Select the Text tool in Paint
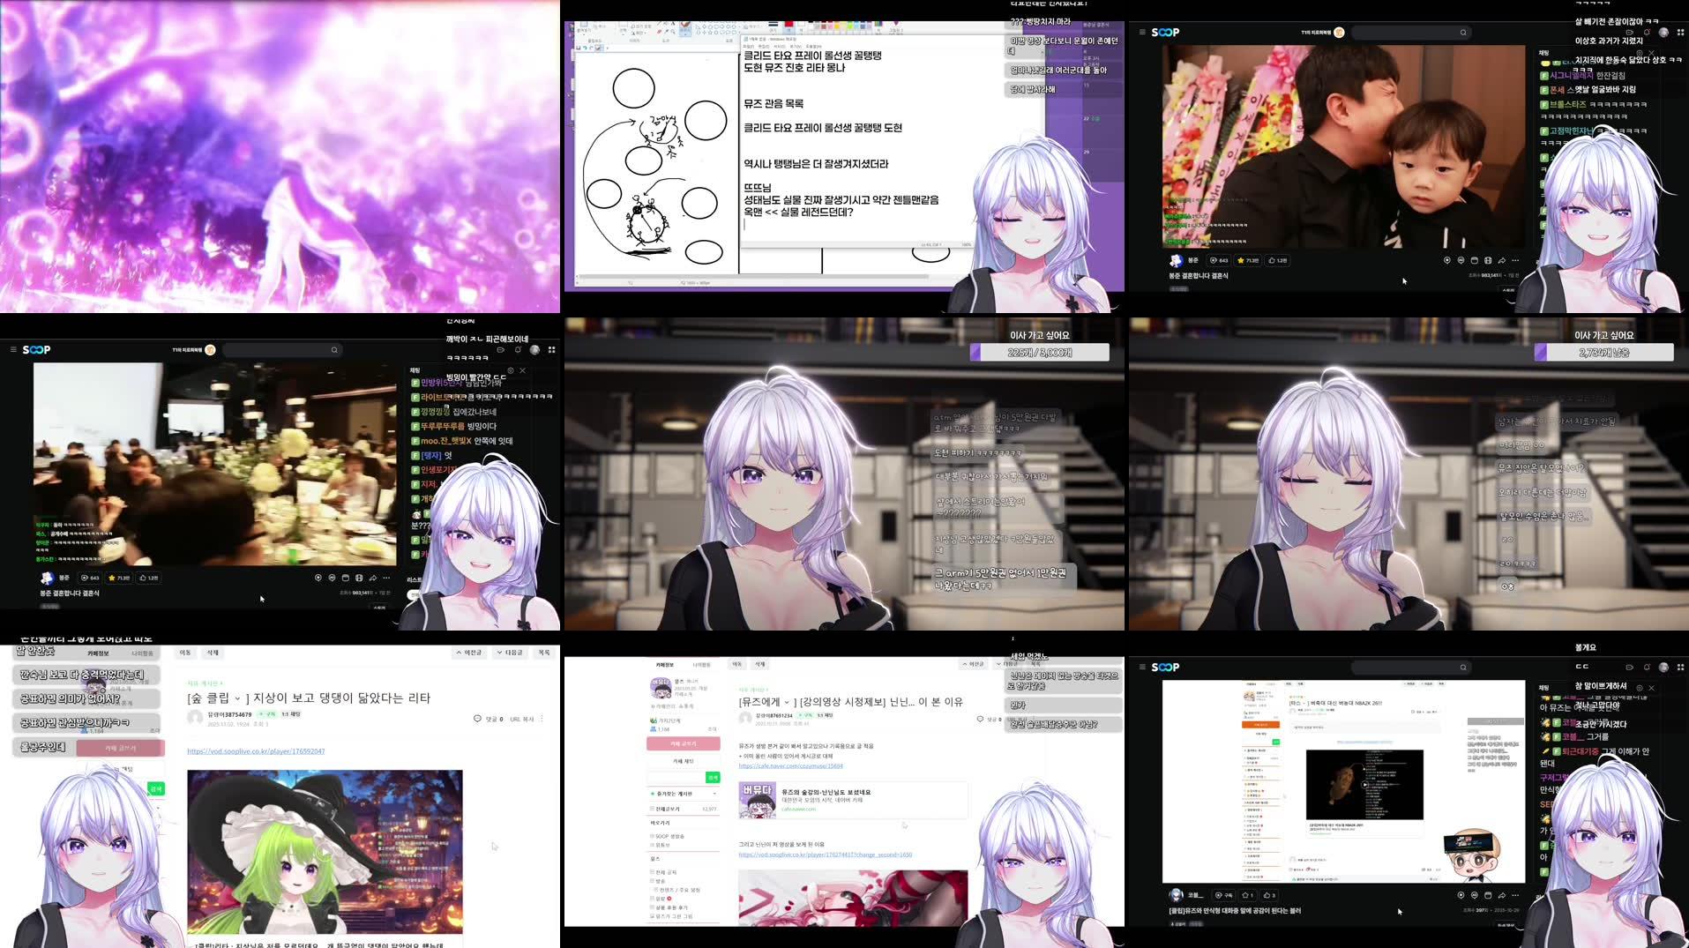This screenshot has height=948, width=1689. (673, 24)
